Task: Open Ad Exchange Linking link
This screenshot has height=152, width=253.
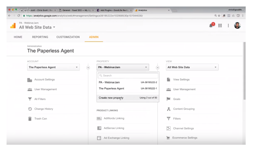Action: pyautogui.click(x=116, y=138)
